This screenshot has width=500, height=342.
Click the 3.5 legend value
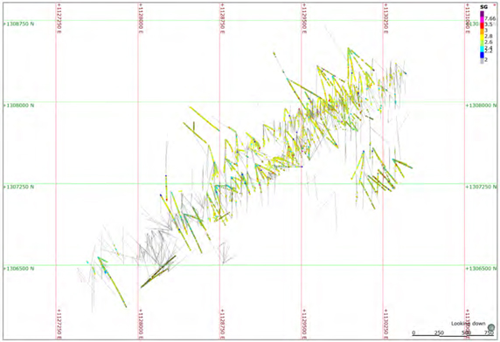point(489,24)
